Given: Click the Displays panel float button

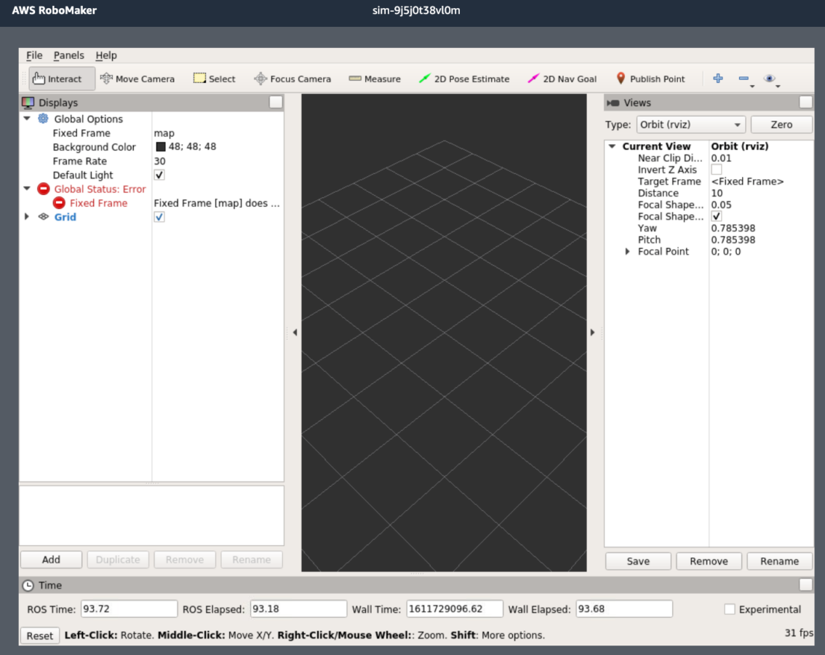Looking at the screenshot, I should point(276,102).
